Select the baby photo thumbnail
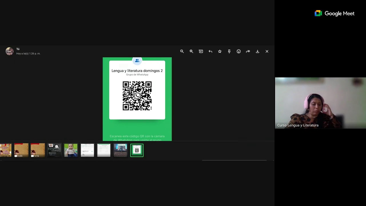Image resolution: width=366 pixels, height=206 pixels. 71,150
